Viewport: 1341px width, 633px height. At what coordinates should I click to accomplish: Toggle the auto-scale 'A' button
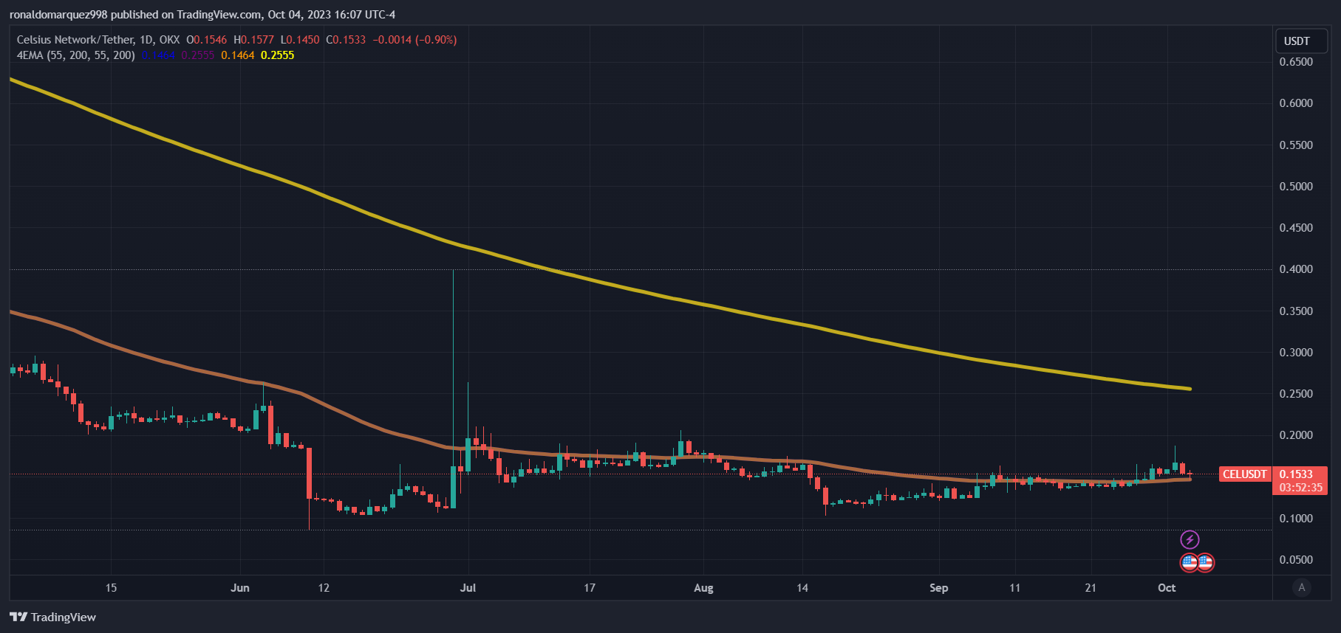(1302, 587)
